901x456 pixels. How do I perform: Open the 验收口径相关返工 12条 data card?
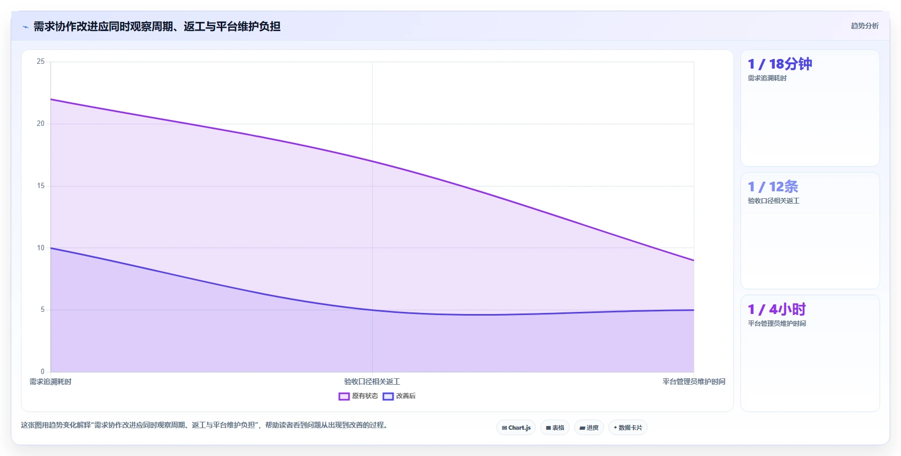click(x=810, y=230)
